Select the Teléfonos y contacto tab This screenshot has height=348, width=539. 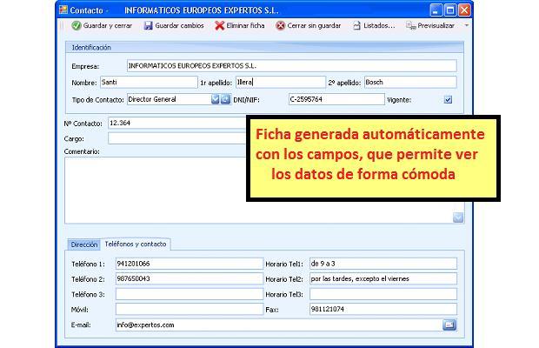coord(136,244)
